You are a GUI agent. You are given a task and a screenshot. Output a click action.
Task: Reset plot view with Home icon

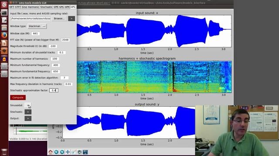[51, 152]
